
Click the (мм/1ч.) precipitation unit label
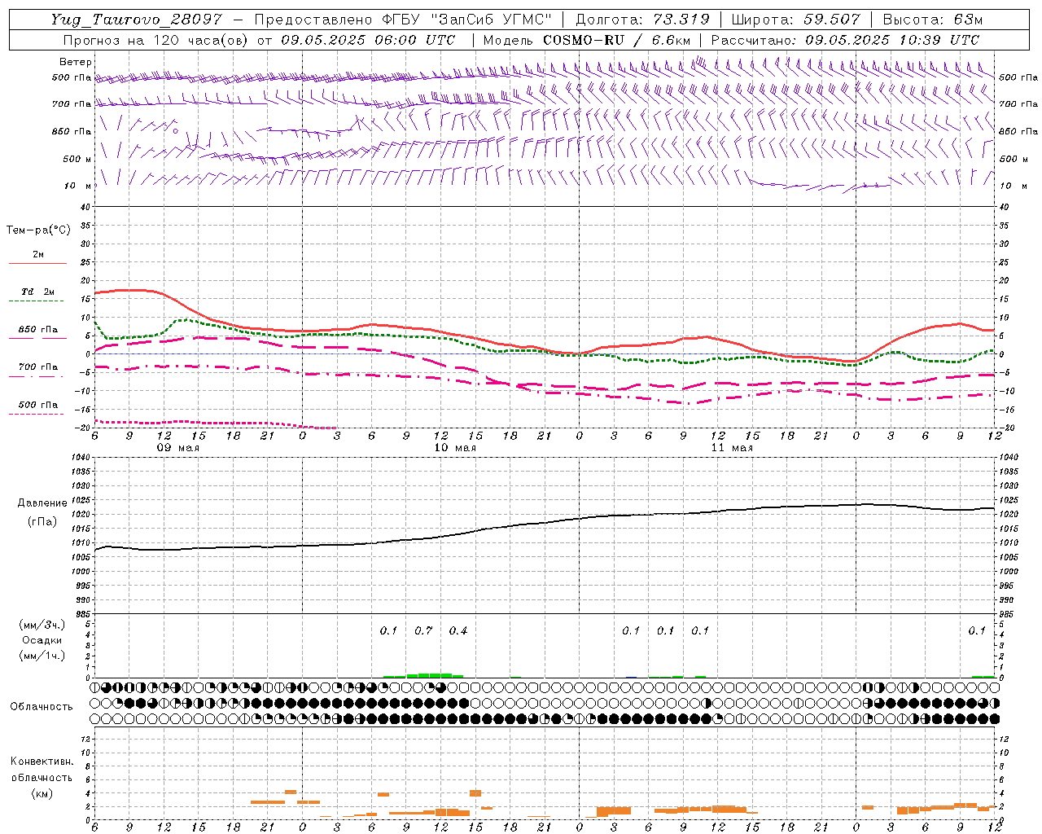[x=42, y=656]
